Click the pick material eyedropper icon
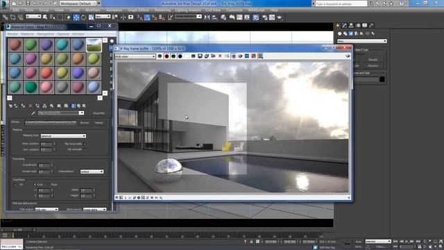 [33, 113]
